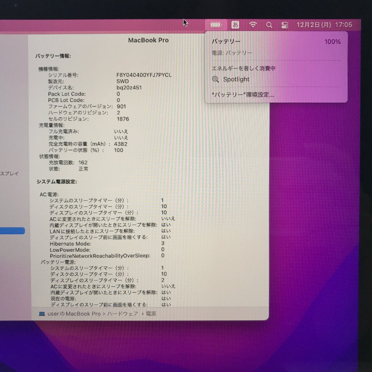The width and height of the screenshot is (372, 372).
Task: Open "バッテリー"環境設定 from the battery menu
Action: 243,95
